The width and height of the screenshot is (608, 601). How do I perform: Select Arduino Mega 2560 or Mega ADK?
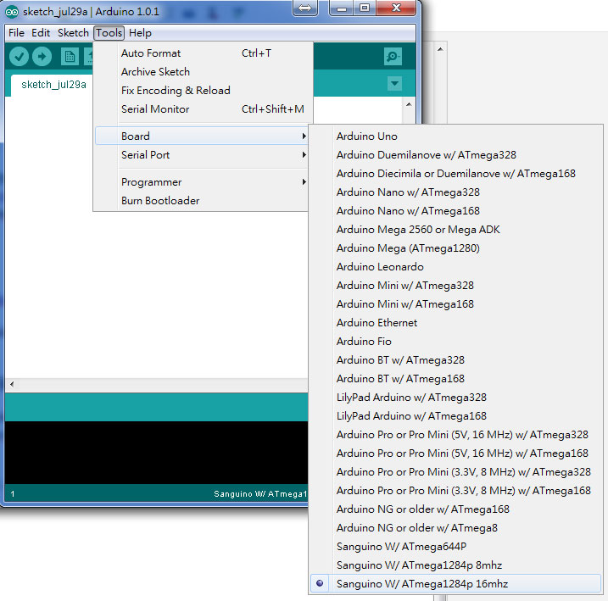coord(455,230)
